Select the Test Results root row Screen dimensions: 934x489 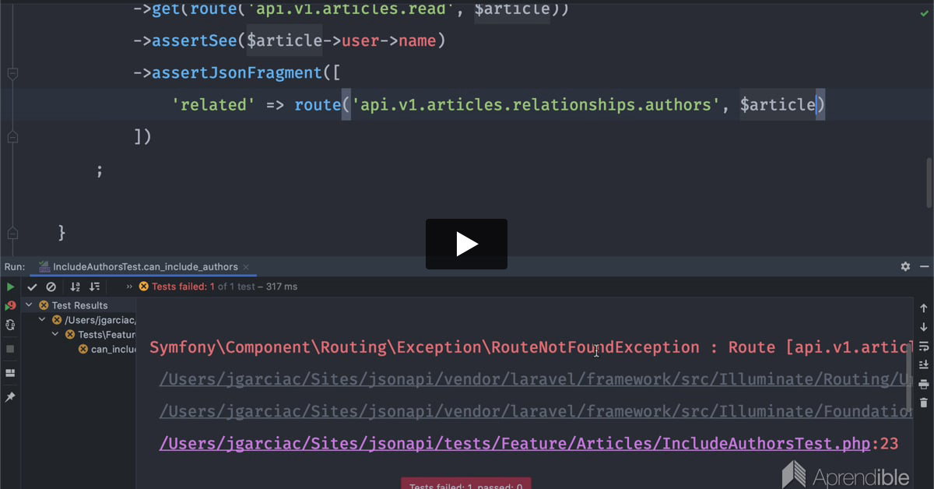point(79,305)
